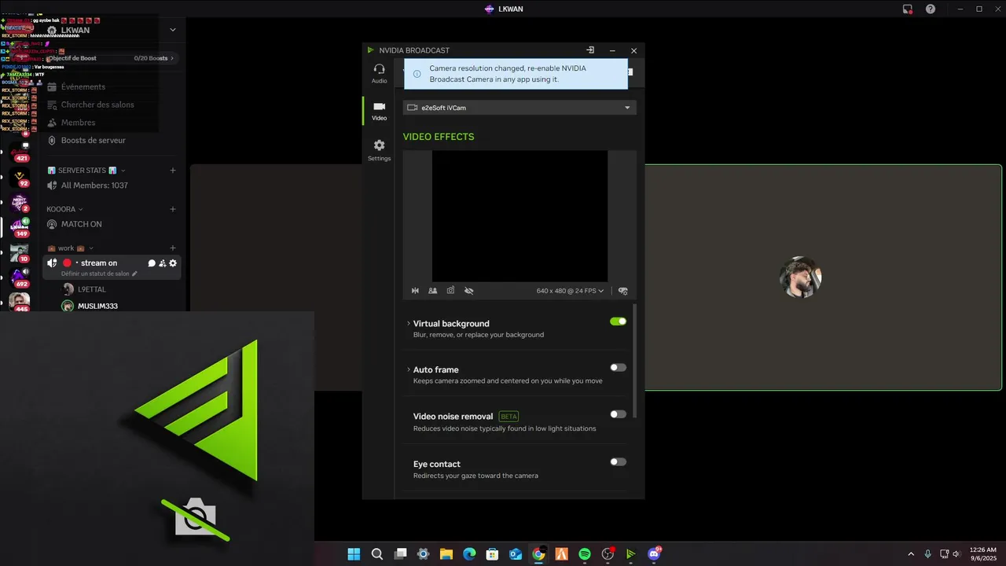Open the Discord server with 692 badge
1006x566 pixels.
point(20,277)
